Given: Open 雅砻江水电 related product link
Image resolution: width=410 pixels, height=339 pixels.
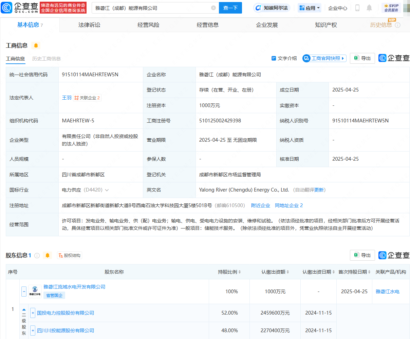Looking at the screenshot, I should coord(387,292).
